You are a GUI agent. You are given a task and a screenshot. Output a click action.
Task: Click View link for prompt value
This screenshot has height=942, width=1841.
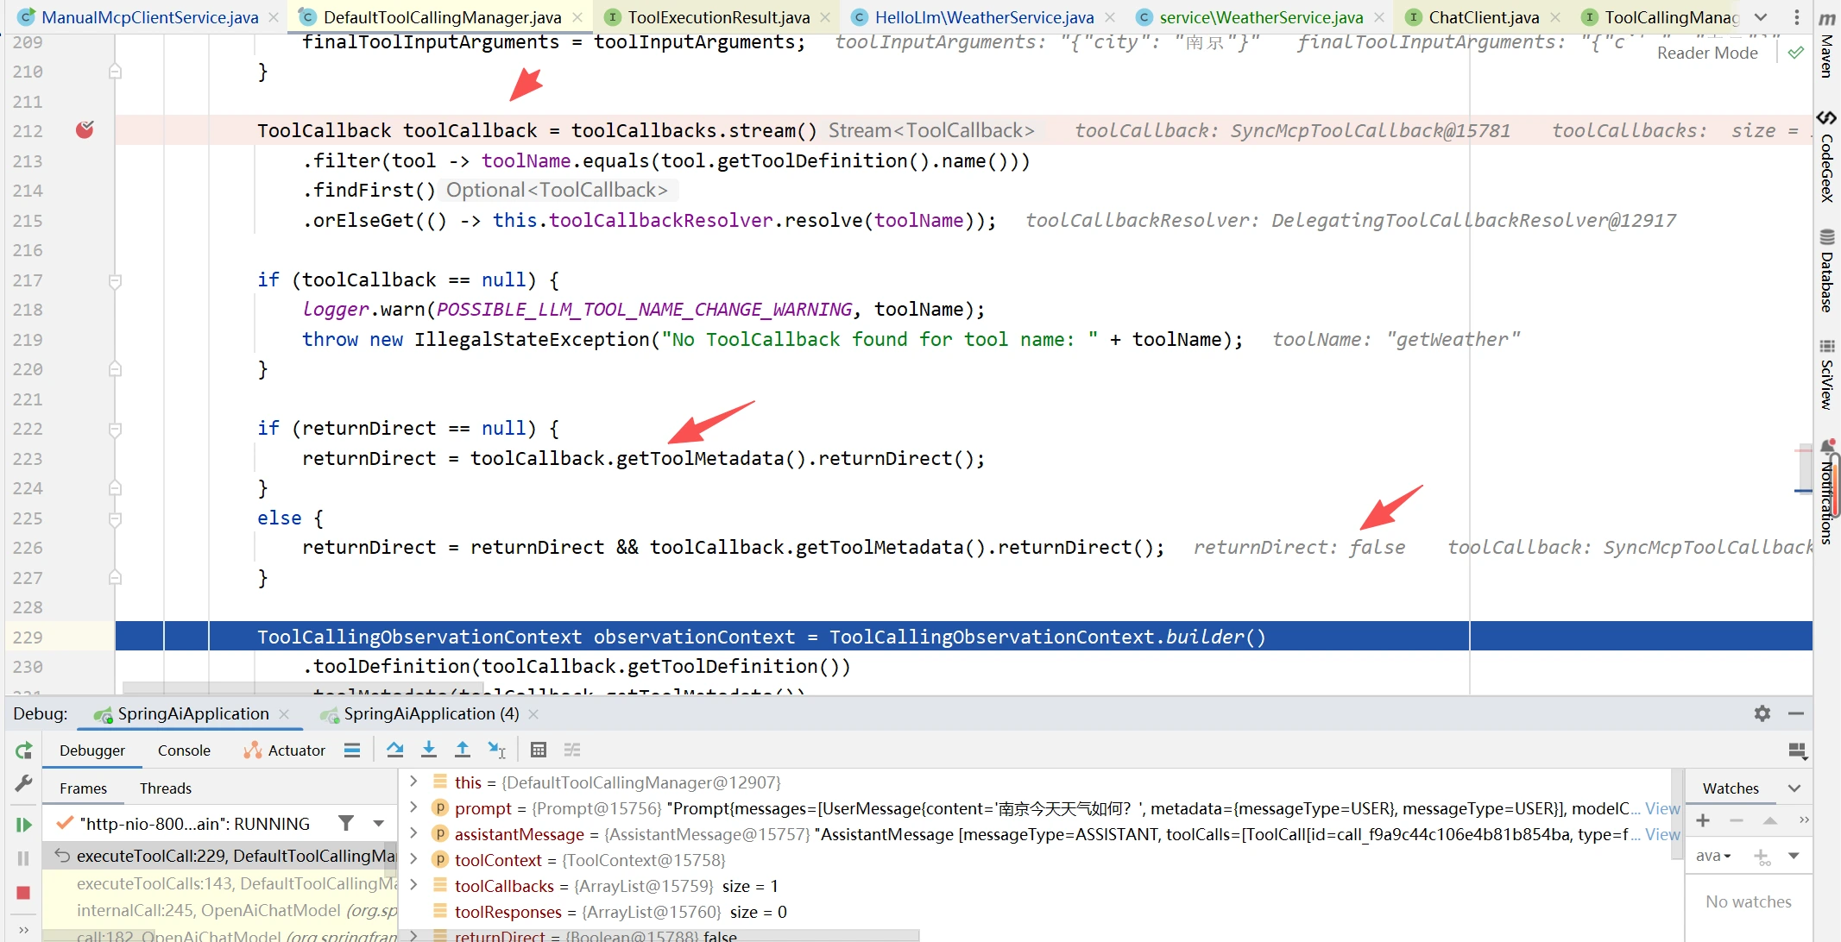pyautogui.click(x=1662, y=808)
